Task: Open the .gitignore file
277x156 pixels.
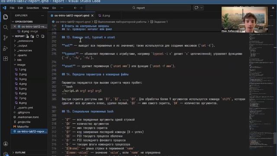Action: point(23,113)
